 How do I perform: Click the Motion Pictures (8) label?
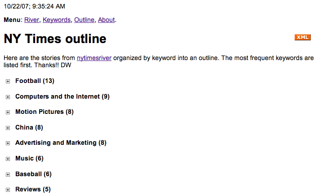click(x=44, y=112)
